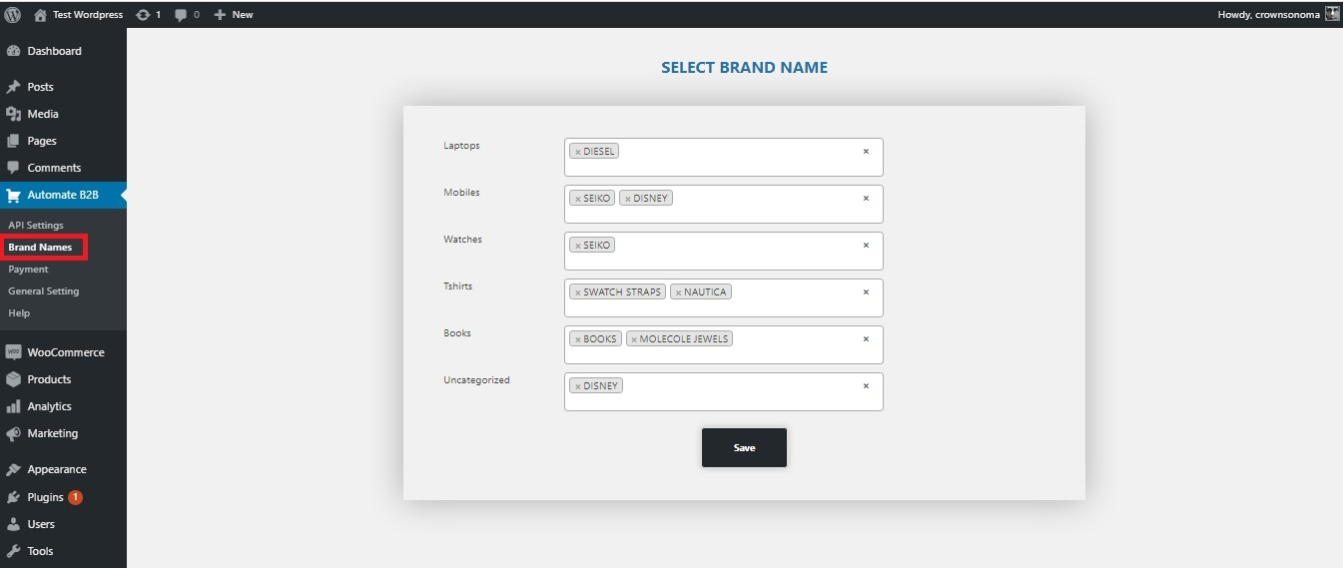Click the user avatar thumbnail
Viewport: 1343px width, 568px height.
[x=1332, y=14]
